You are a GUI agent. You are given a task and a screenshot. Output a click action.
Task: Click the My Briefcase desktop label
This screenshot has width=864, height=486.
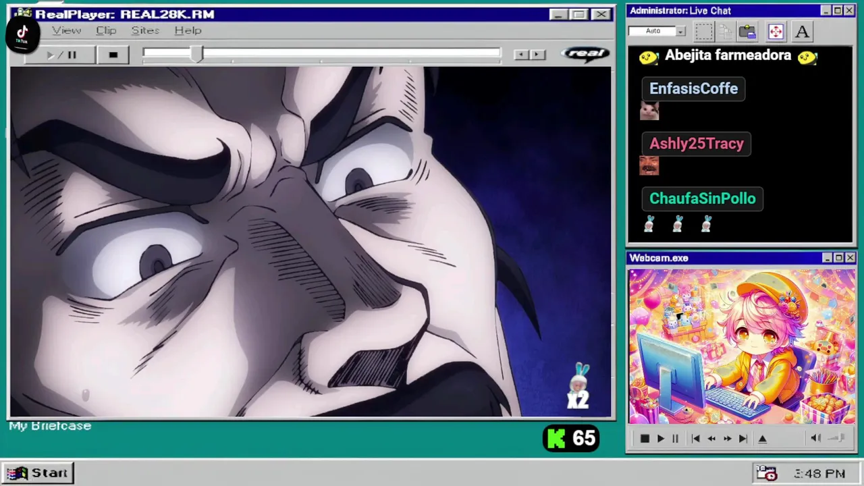click(x=50, y=426)
